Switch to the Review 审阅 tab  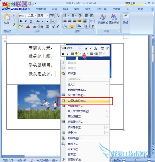tap(77, 9)
